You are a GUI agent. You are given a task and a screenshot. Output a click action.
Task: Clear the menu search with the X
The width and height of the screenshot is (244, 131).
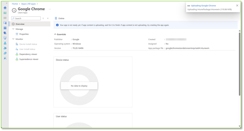(43, 18)
